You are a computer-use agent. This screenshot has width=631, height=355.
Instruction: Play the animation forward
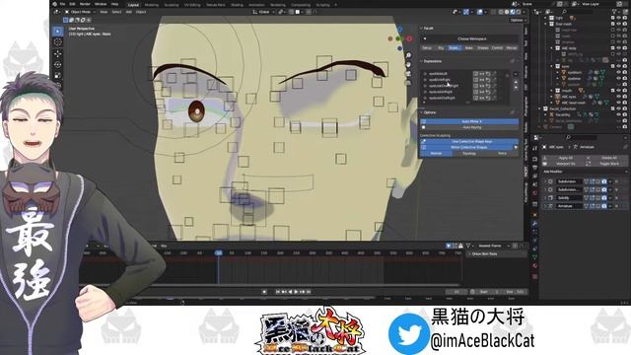click(296, 292)
